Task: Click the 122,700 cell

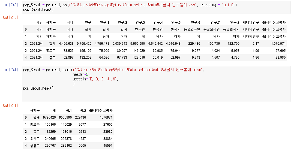Action: tap(233, 44)
